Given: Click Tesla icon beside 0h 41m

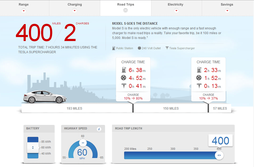Looking at the screenshot, I should (x=124, y=86).
